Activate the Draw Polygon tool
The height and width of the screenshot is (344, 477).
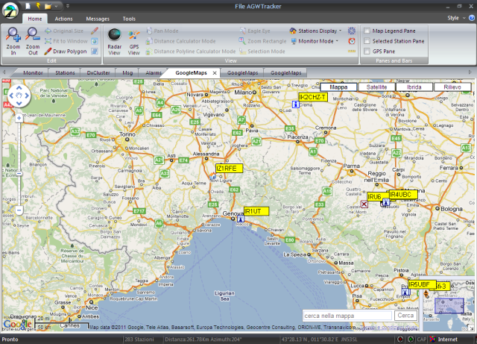click(66, 51)
